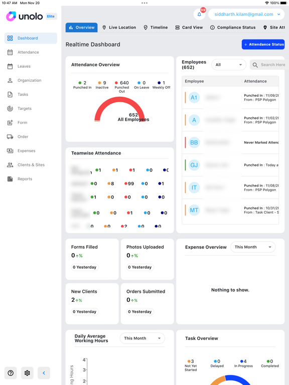The height and width of the screenshot is (385, 289).
Task: Select the Reports document icon
Action: (x=10, y=179)
